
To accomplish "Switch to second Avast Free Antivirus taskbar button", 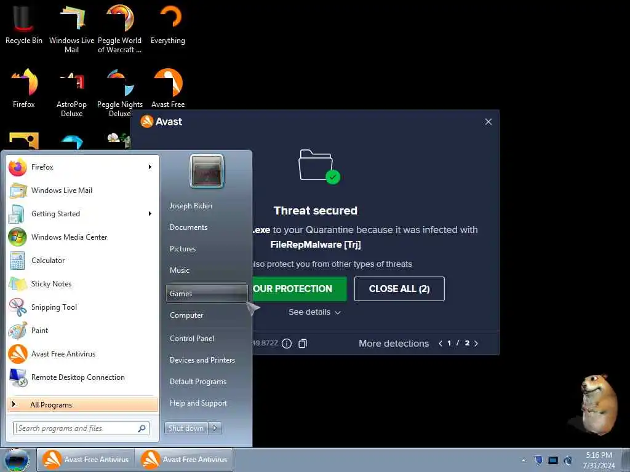I will click(184, 460).
